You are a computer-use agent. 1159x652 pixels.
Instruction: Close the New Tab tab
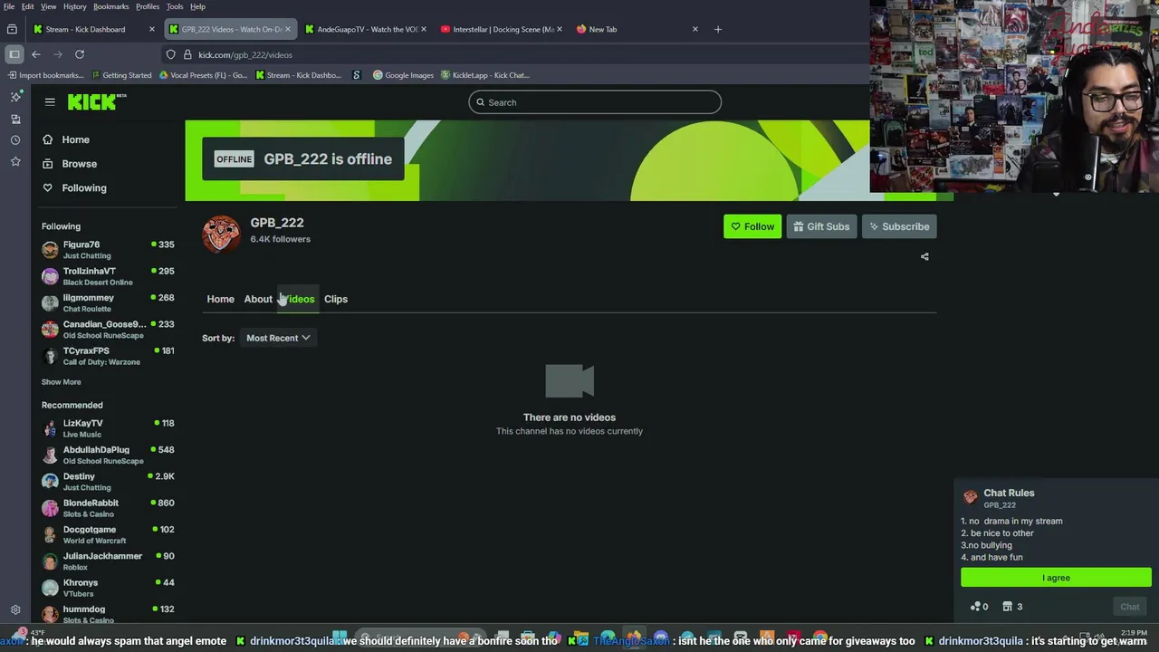pyautogui.click(x=695, y=29)
